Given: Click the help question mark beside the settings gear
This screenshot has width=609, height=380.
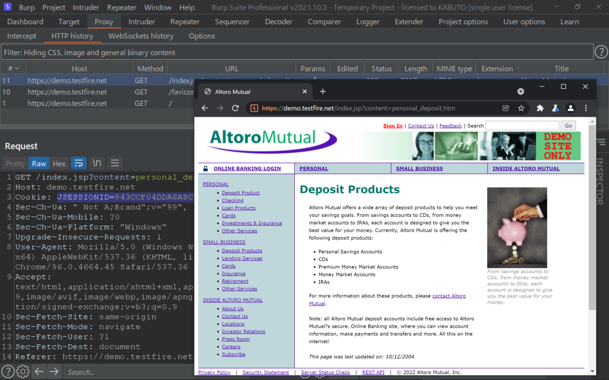Looking at the screenshot, I should point(8,372).
